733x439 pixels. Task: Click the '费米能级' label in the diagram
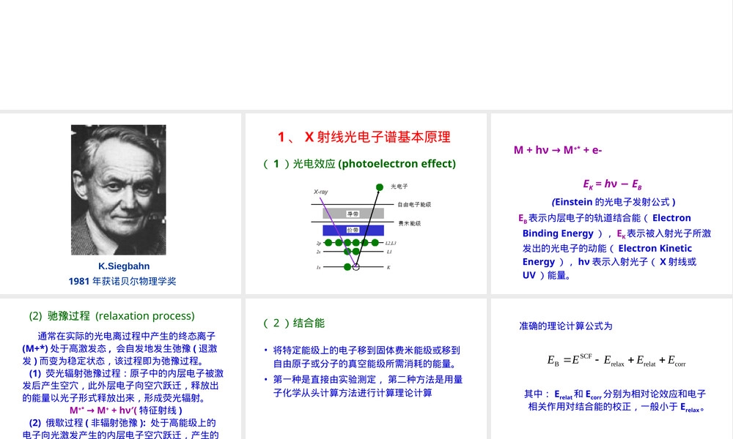(410, 223)
